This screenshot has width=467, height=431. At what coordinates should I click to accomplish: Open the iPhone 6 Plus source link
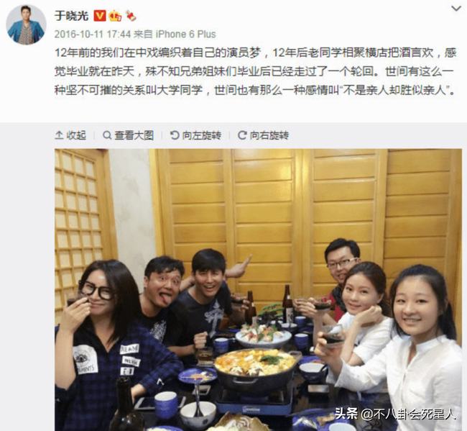(x=186, y=34)
